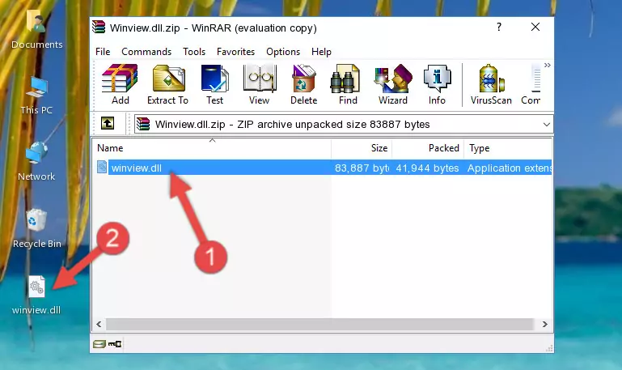Click the Application extension type cell

[x=510, y=168]
